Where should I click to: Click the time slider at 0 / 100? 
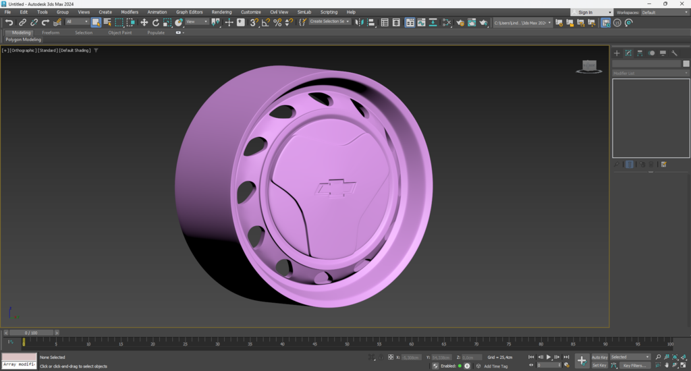31,333
